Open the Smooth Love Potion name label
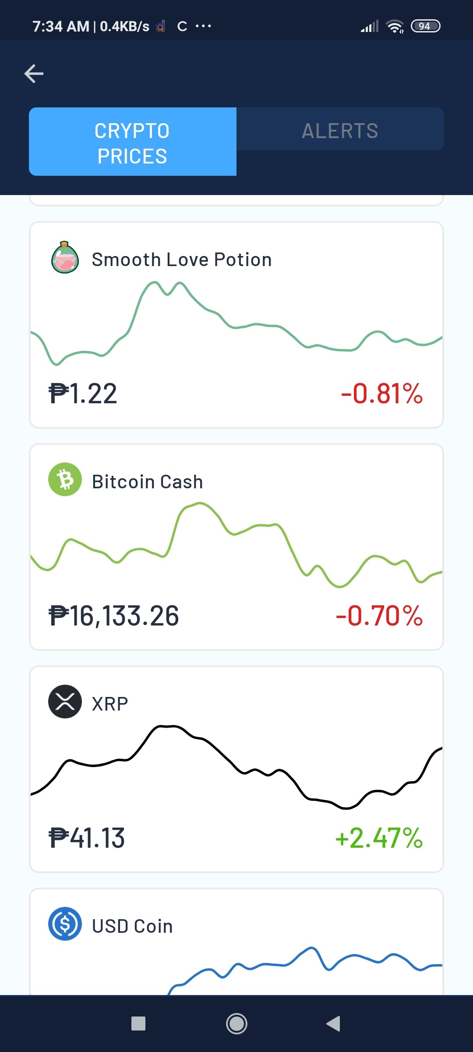This screenshot has width=473, height=1052. [182, 259]
